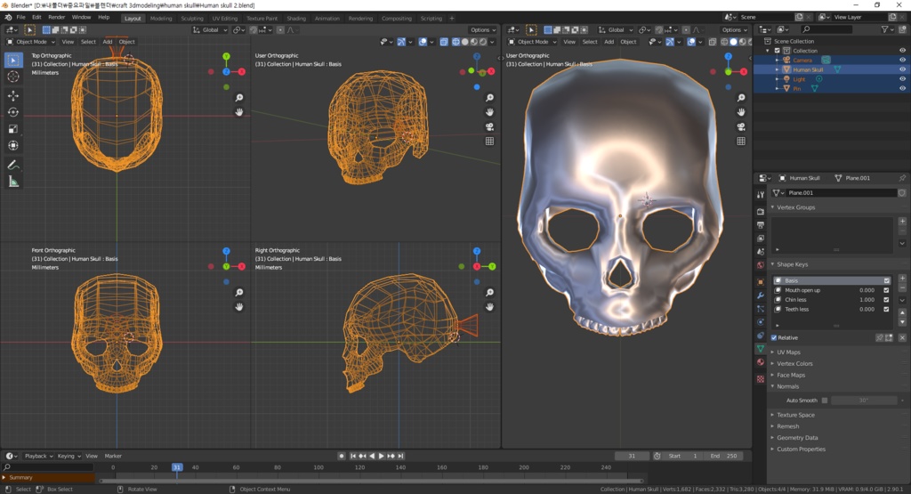Add a new shape key with plus button
The width and height of the screenshot is (911, 494).
(x=902, y=279)
